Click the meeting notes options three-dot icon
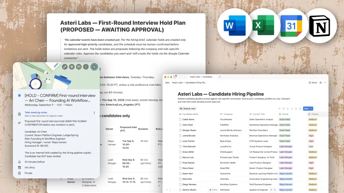 coord(94,113)
